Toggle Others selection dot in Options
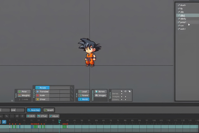 pos(122,99)
